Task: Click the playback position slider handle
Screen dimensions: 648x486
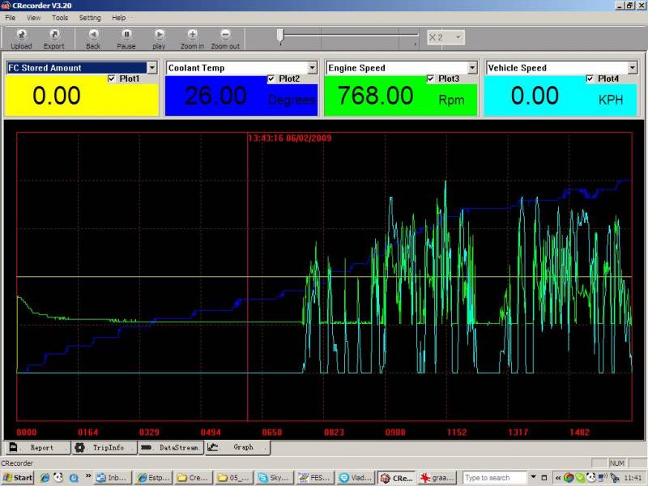Action: point(280,35)
